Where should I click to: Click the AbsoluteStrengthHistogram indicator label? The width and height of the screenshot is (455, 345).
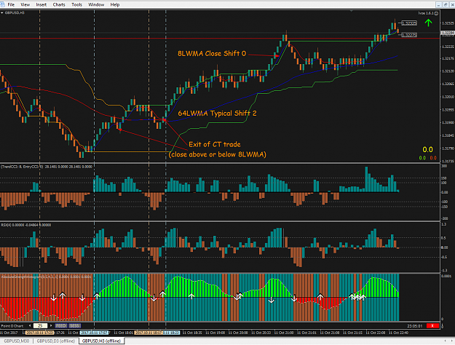pyautogui.click(x=47, y=277)
